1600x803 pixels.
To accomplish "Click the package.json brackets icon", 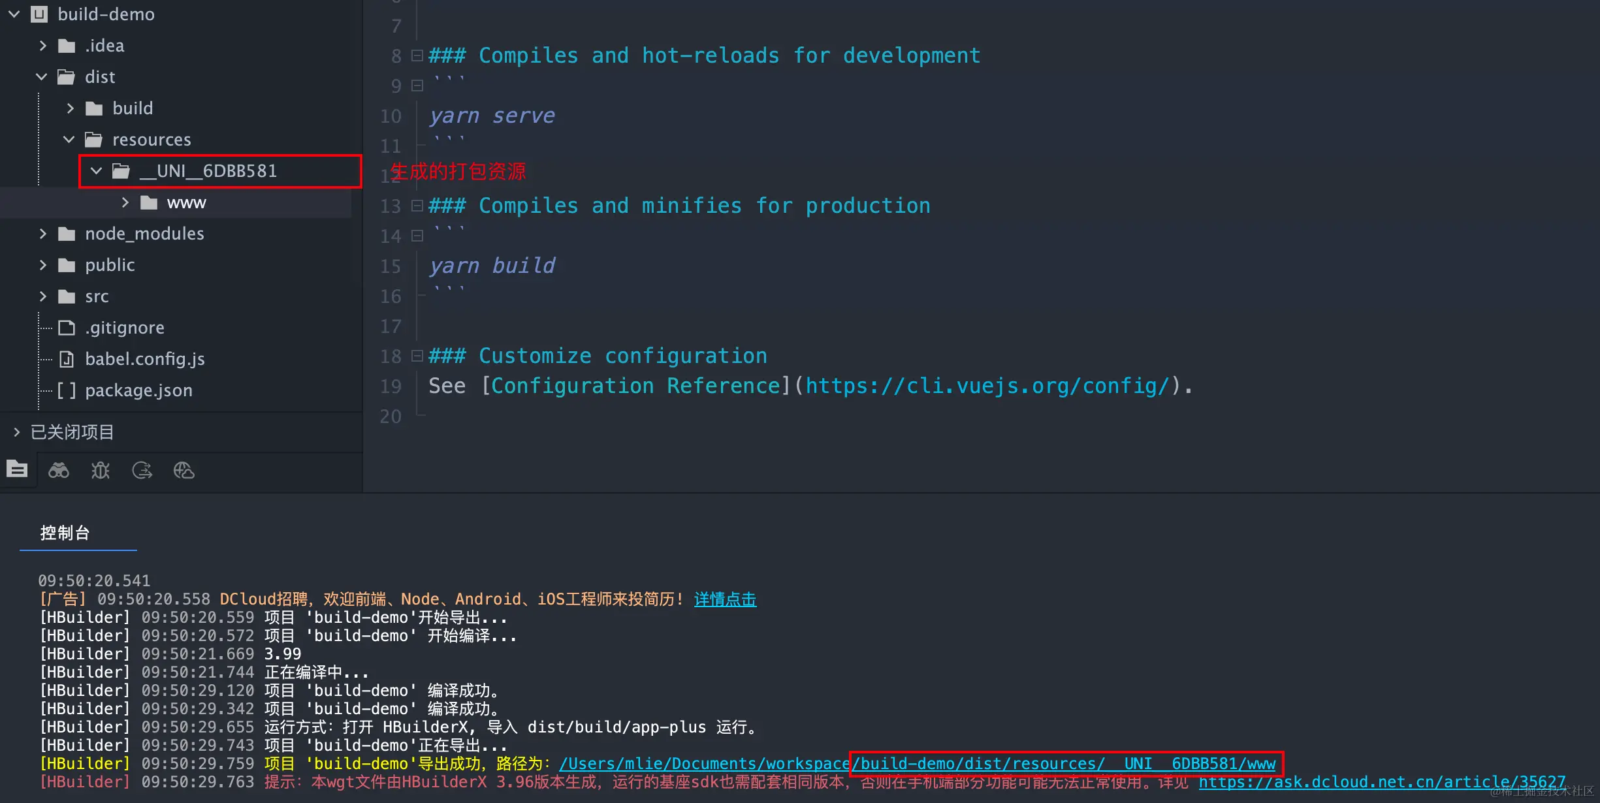I will (x=67, y=390).
